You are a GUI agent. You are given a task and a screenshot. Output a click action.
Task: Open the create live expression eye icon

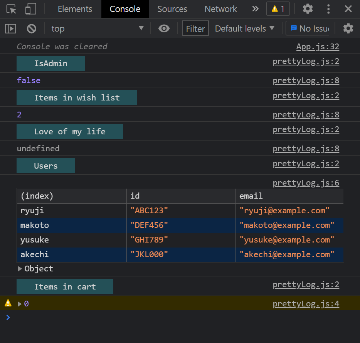point(164,28)
